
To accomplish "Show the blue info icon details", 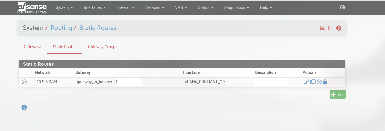I will [x=24, y=107].
